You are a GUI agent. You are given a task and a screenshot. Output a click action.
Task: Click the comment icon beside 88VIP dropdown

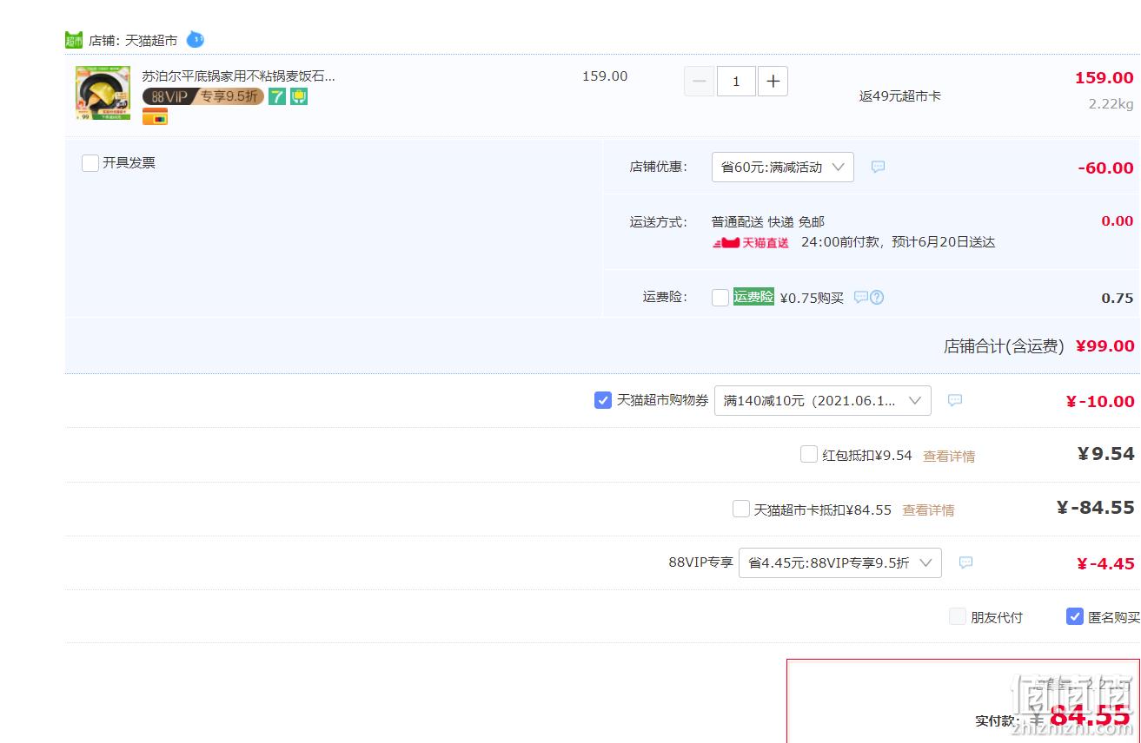(965, 562)
